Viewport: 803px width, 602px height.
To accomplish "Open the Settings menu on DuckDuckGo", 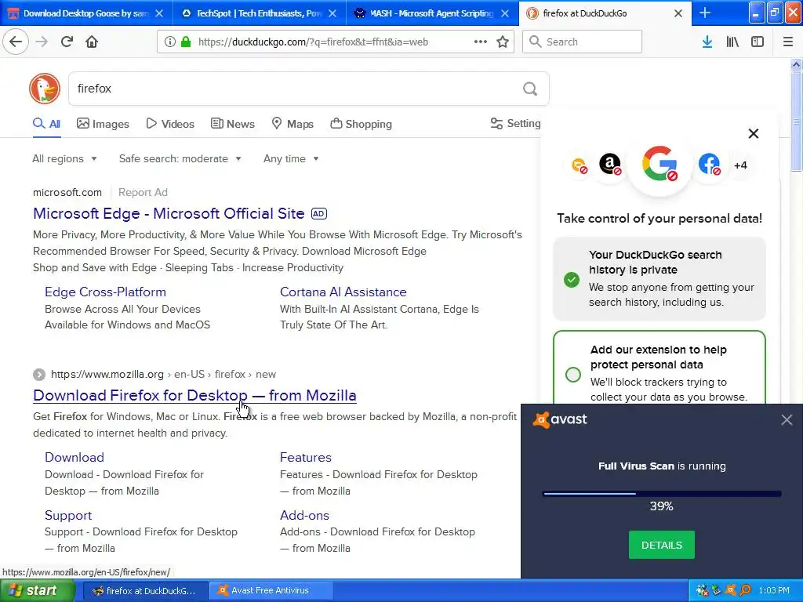I will click(x=515, y=123).
